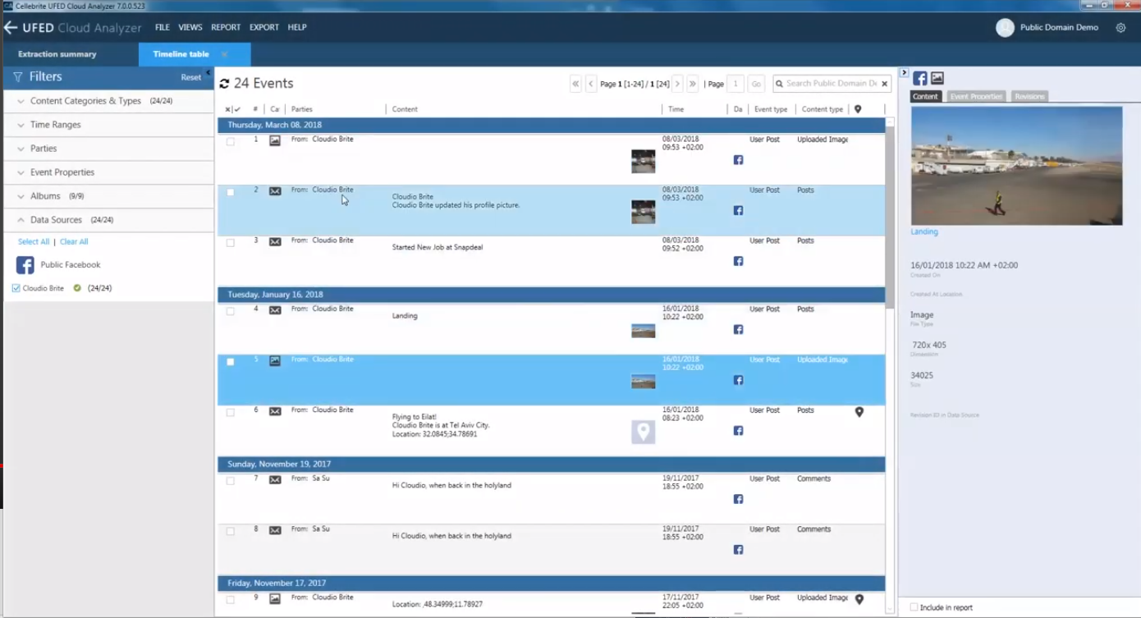Screen dimensions: 1141x618
Task: Close the Timeline table tab
Action: [x=224, y=55]
